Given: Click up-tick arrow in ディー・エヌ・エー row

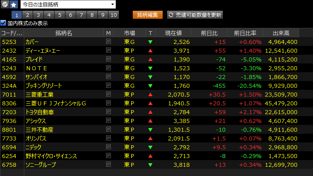Looking at the screenshot, I should coord(150,51).
